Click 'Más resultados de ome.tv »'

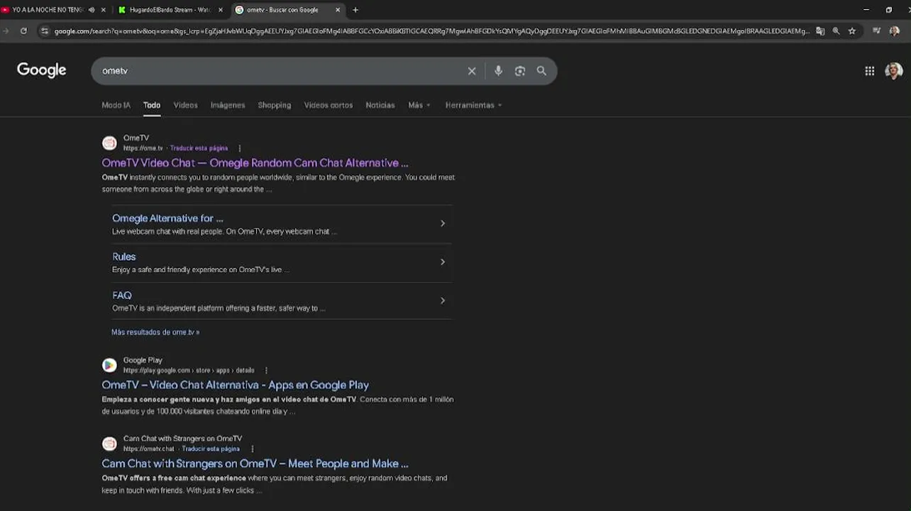[x=155, y=332]
